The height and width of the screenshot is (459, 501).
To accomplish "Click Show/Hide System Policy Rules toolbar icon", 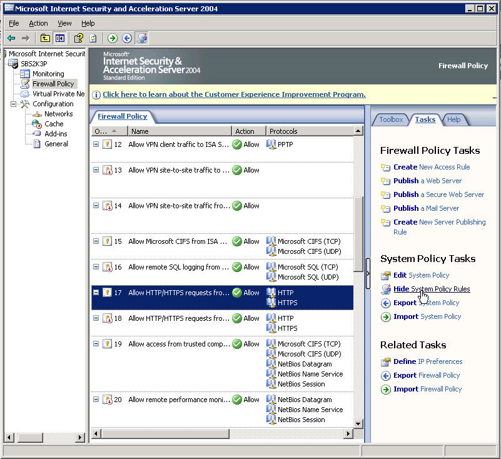I will [x=142, y=38].
